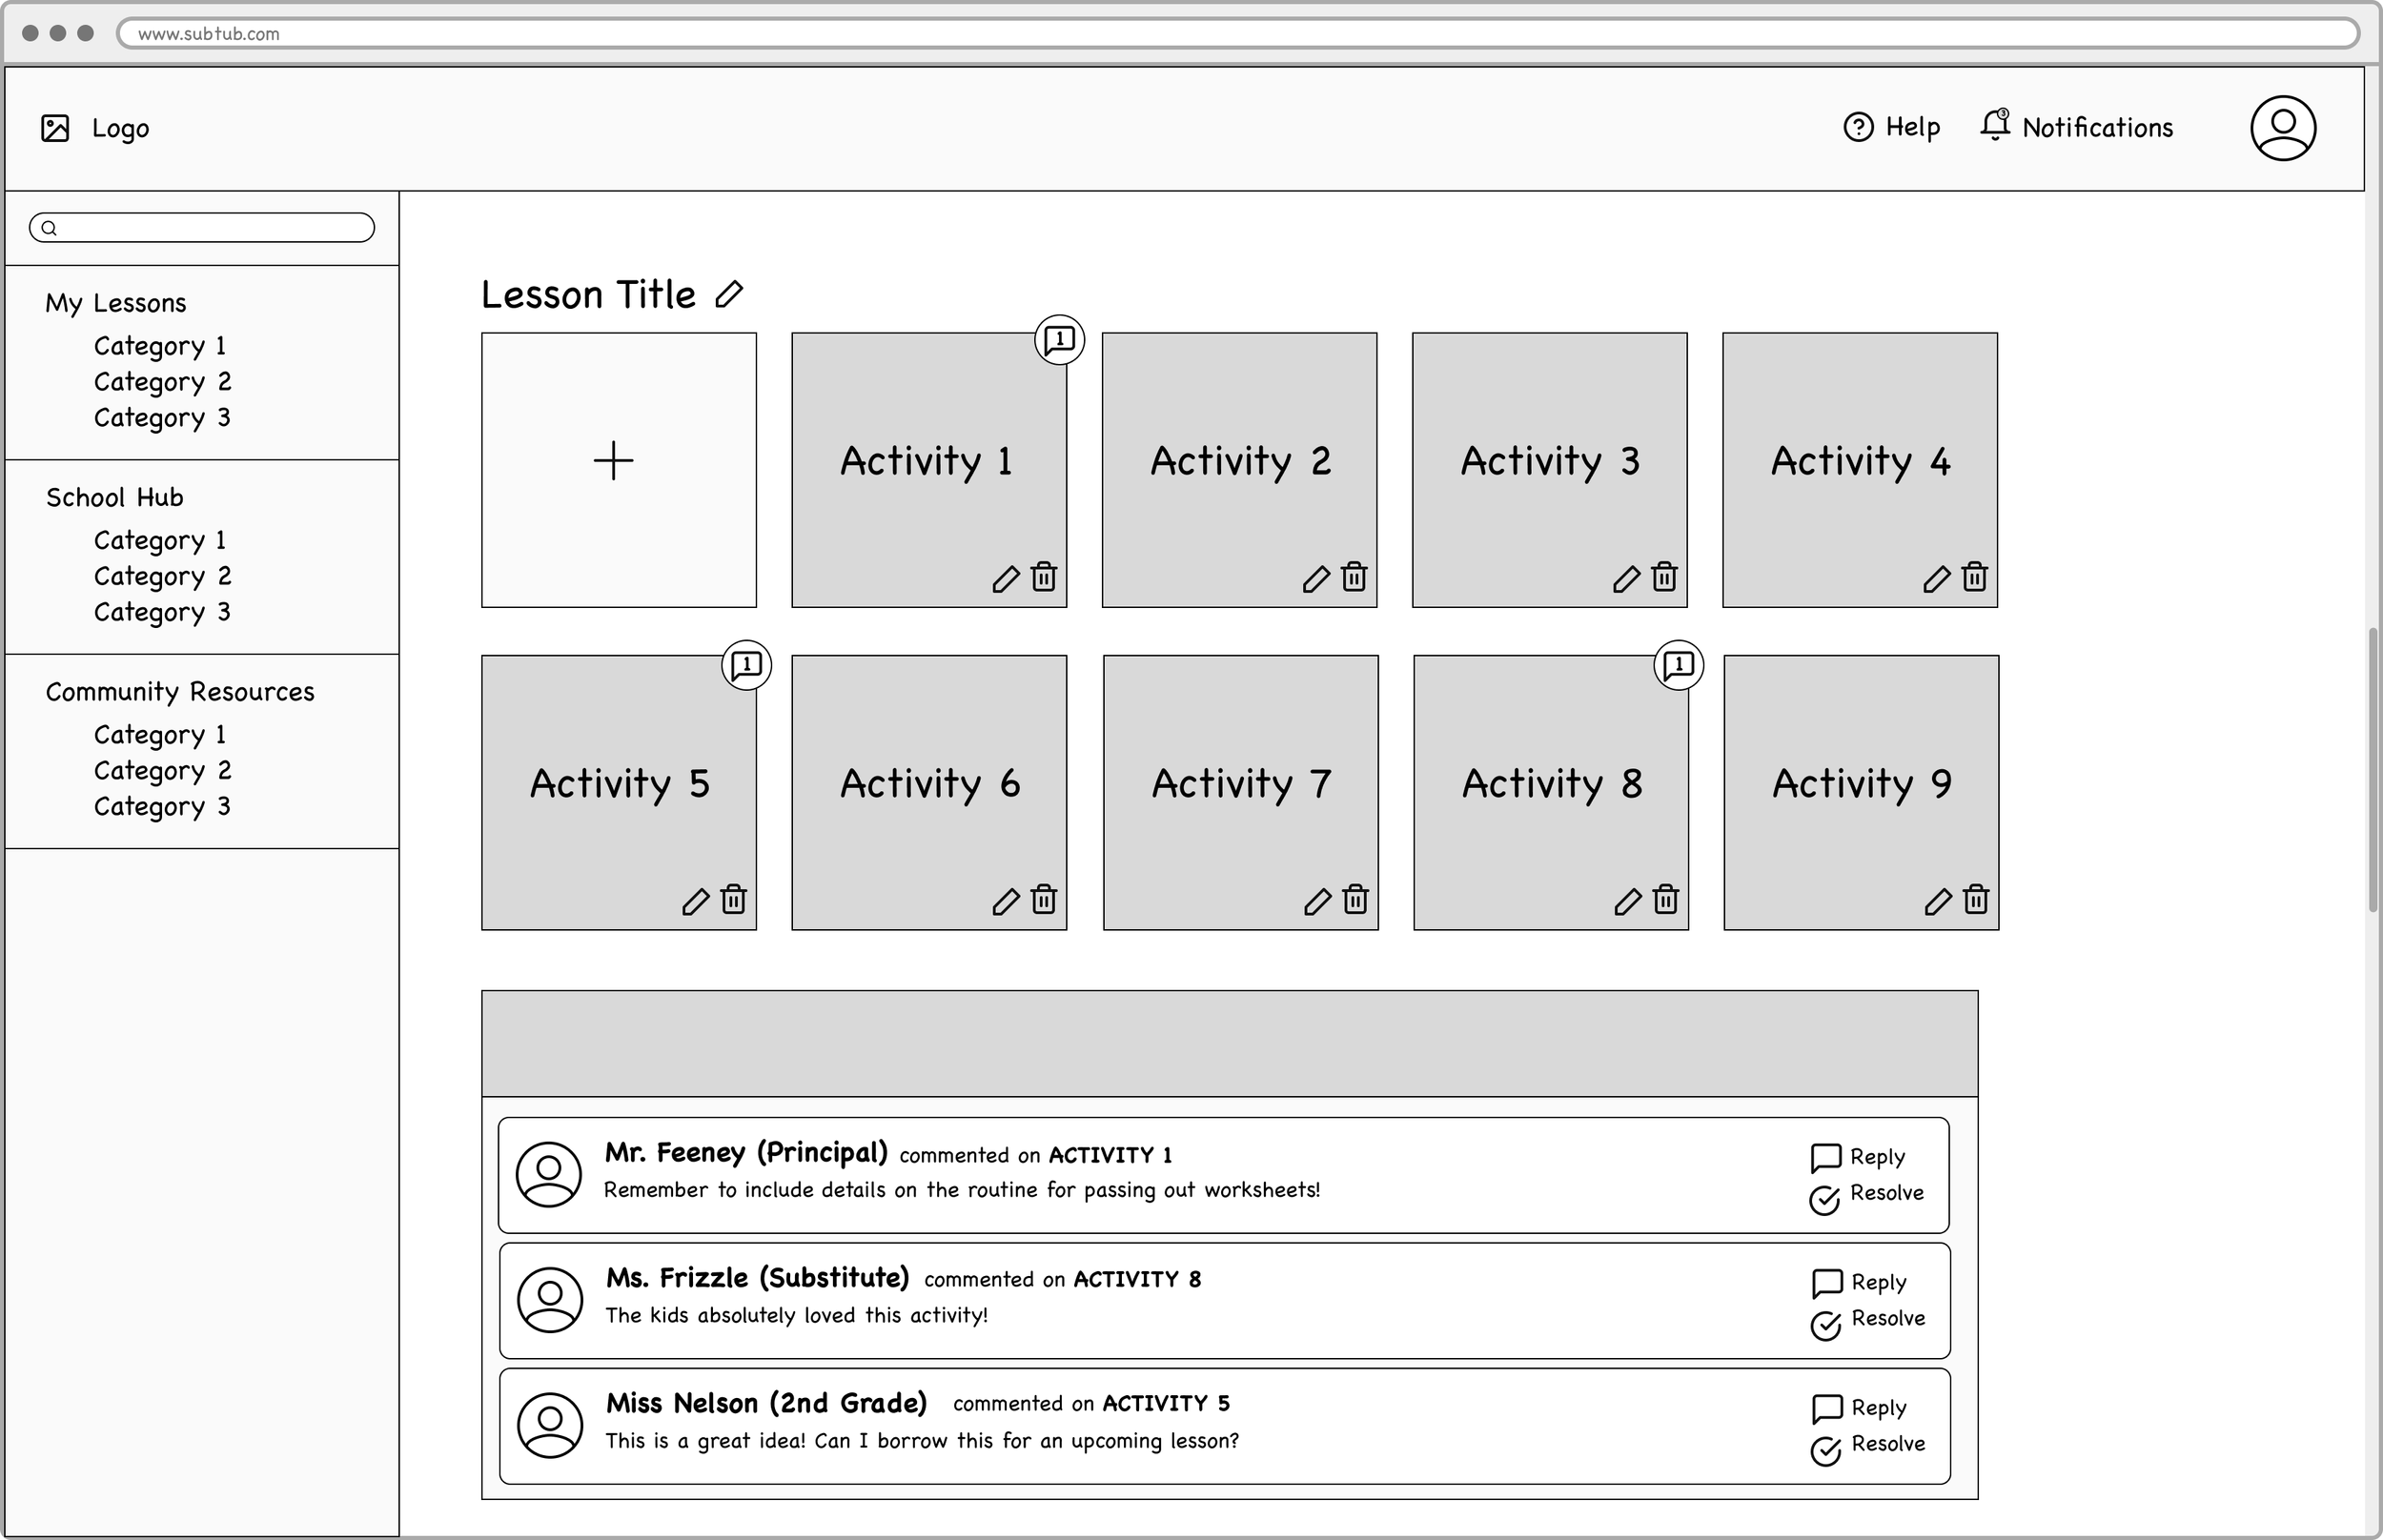Open the comment badge on Activity 8

point(1678,666)
